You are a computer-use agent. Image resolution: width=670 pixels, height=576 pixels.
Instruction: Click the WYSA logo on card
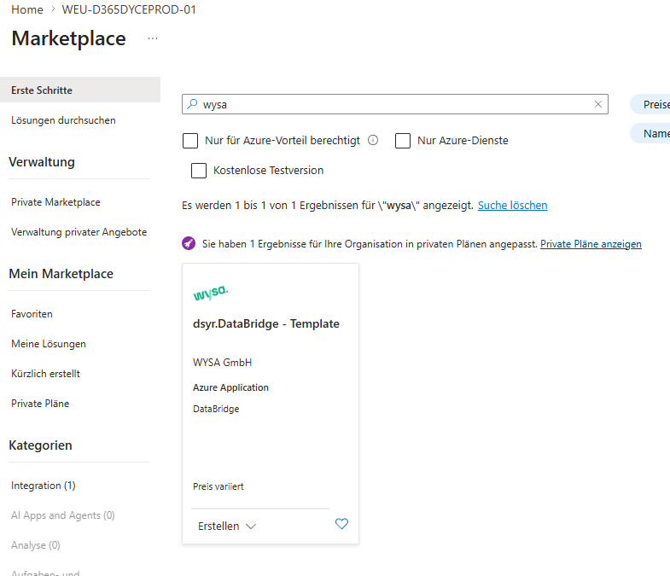point(211,293)
